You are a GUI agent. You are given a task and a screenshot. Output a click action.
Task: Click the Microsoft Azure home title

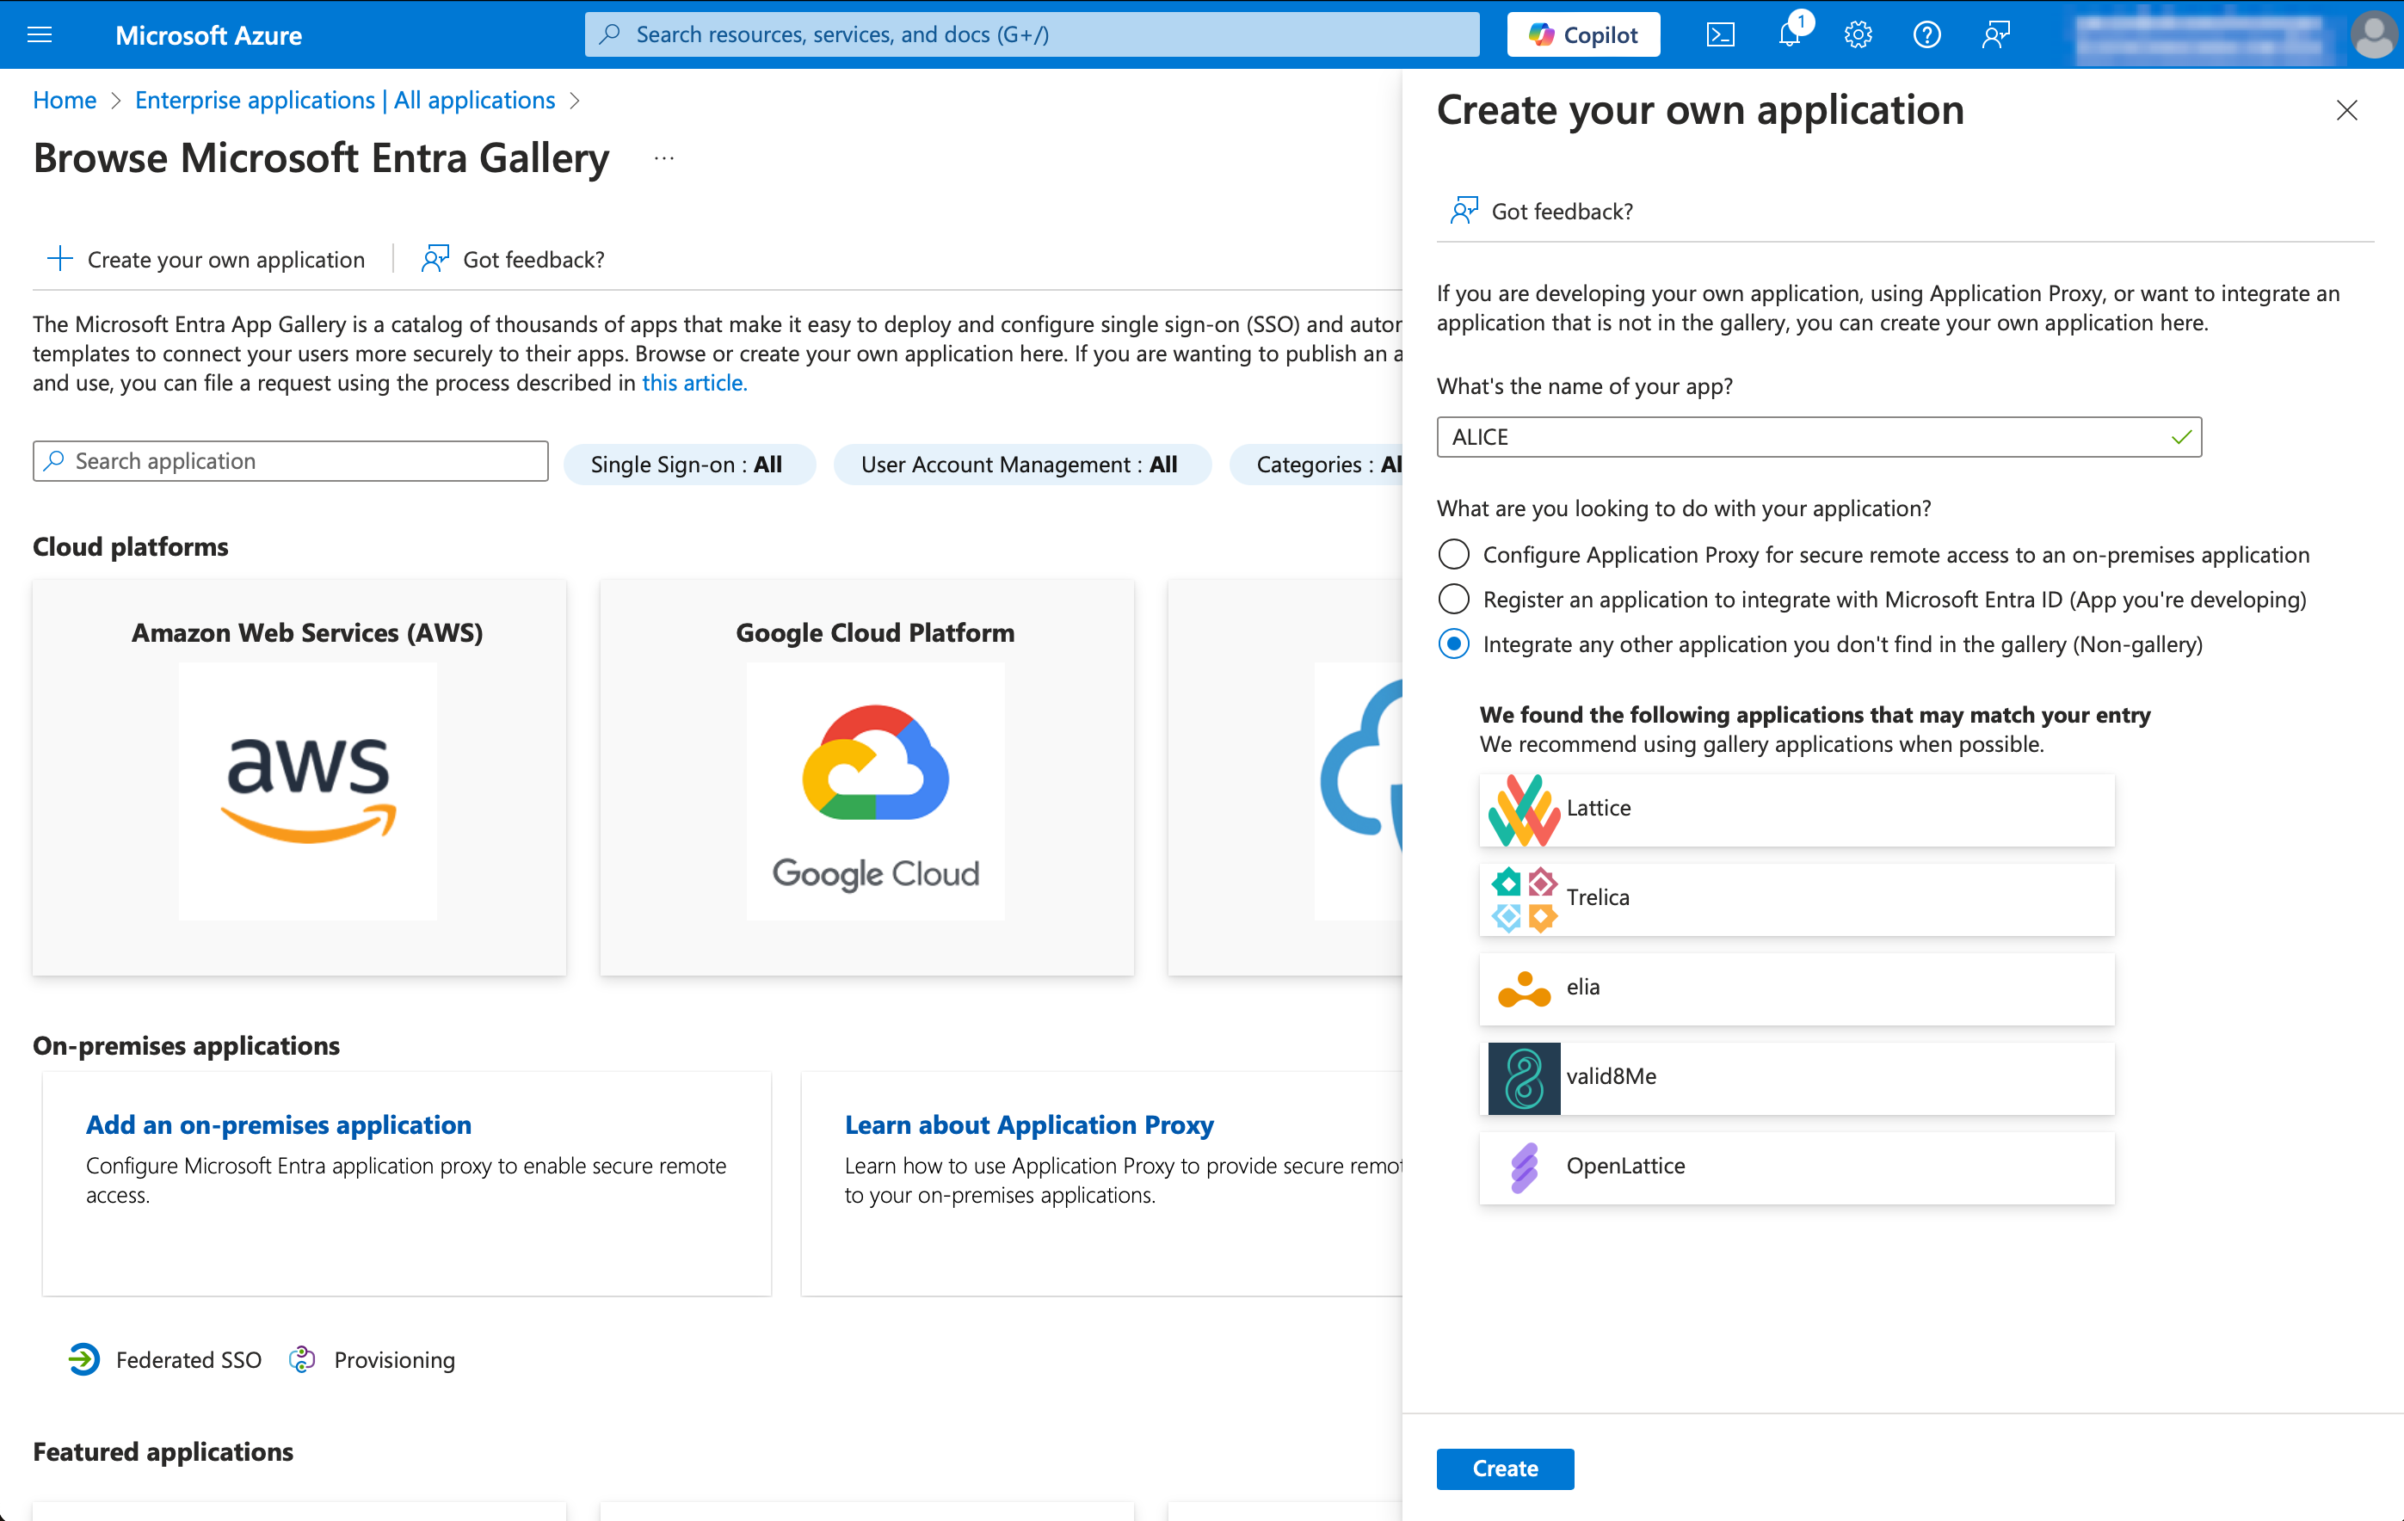coord(209,35)
